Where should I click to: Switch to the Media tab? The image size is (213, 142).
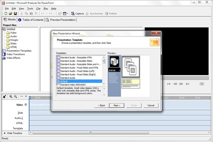point(10,19)
